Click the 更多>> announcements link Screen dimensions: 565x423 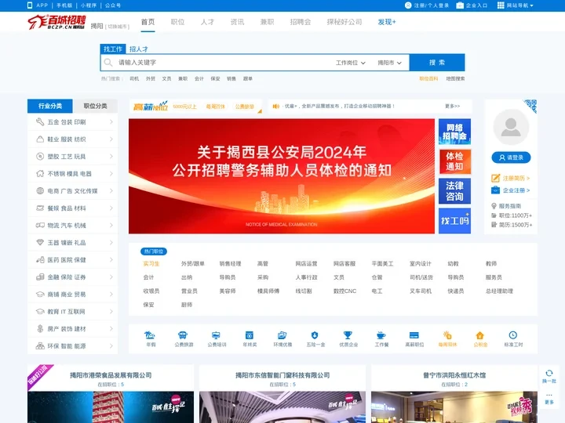pyautogui.click(x=452, y=106)
